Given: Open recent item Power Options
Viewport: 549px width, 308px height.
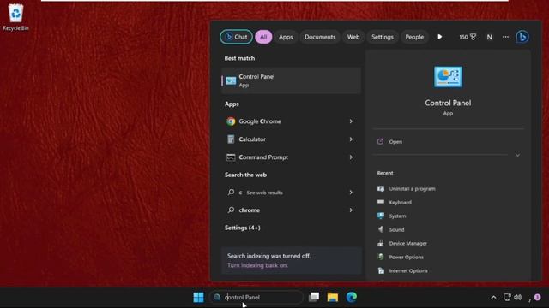Looking at the screenshot, I should tap(401, 257).
